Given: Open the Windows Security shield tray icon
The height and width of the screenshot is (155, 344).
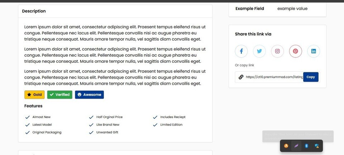Looking at the screenshot, I should tap(316, 146).
